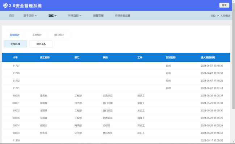Expand the 定位 dropdown menu
235x144 pixels.
[52, 16]
